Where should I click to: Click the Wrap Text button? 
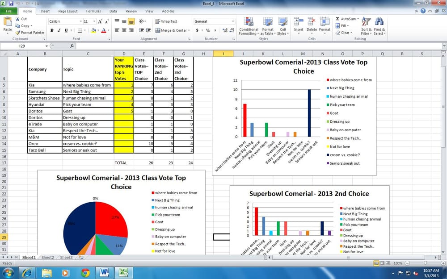click(166, 21)
